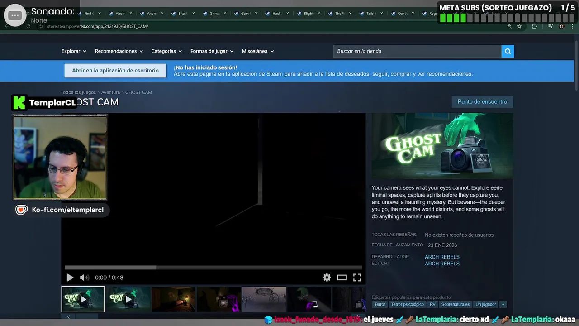The width and height of the screenshot is (579, 326).
Task: Open the browser three-dot menu
Action: (572, 26)
